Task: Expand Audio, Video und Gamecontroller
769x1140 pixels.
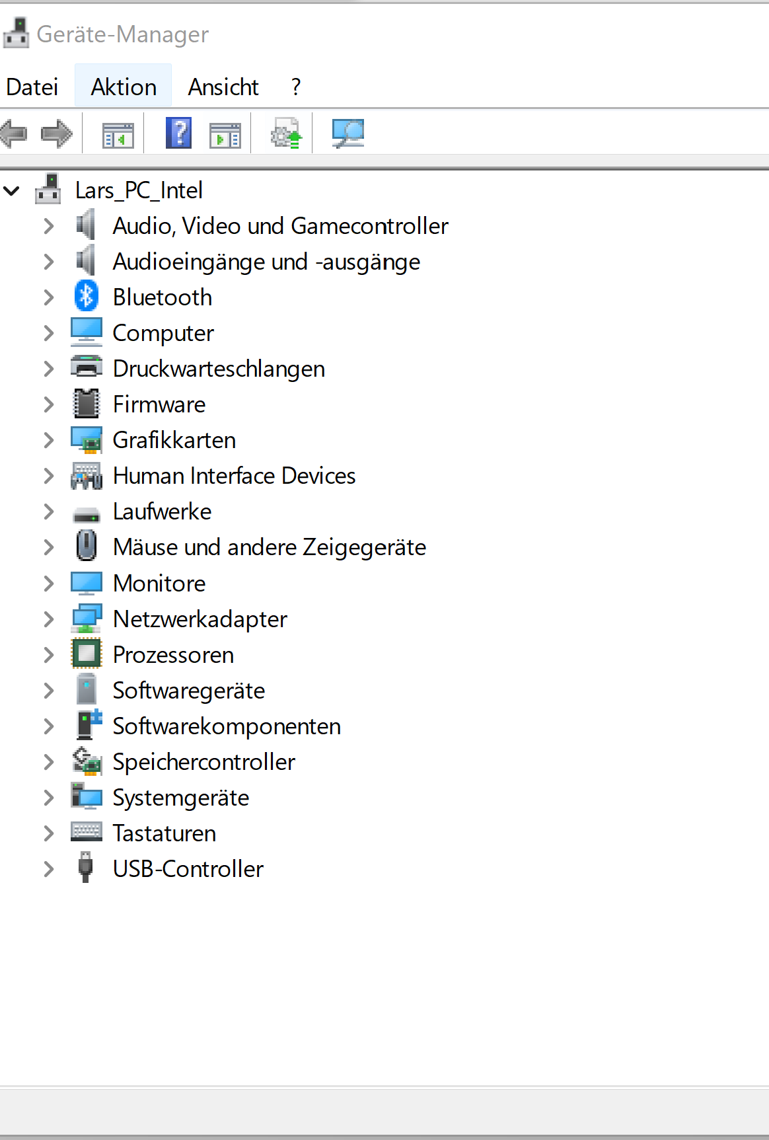Action: pos(49,226)
